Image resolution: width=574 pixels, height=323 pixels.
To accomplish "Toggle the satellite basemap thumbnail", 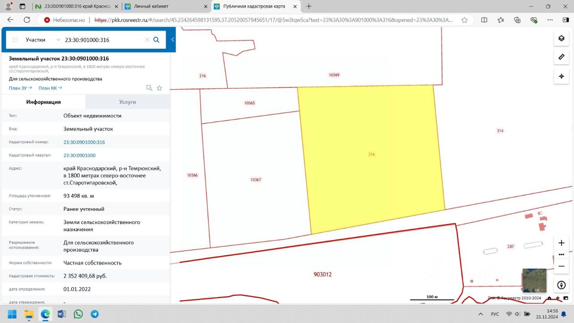I will [534, 280].
